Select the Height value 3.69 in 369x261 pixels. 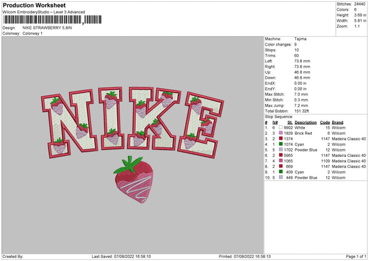(x=360, y=15)
